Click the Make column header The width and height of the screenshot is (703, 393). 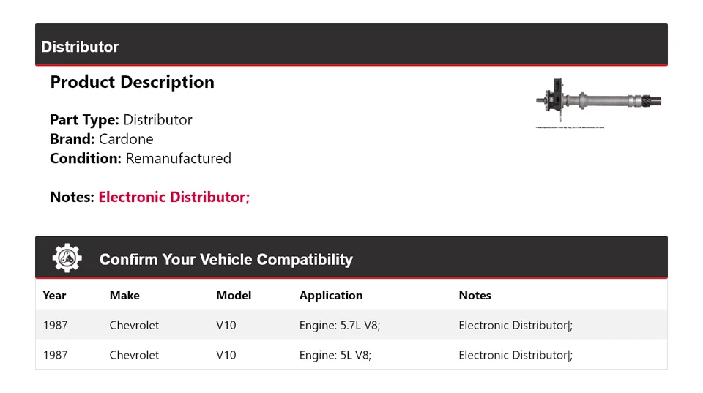click(x=124, y=296)
